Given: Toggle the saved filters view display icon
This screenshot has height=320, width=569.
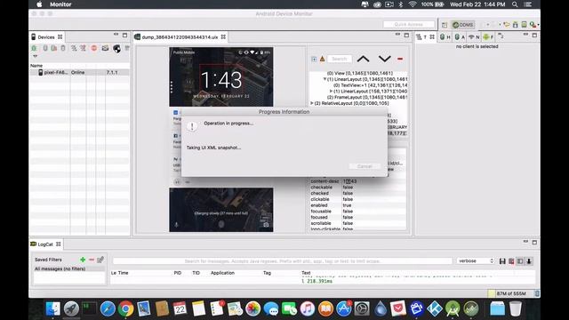Looking at the screenshot, I should click(x=520, y=261).
